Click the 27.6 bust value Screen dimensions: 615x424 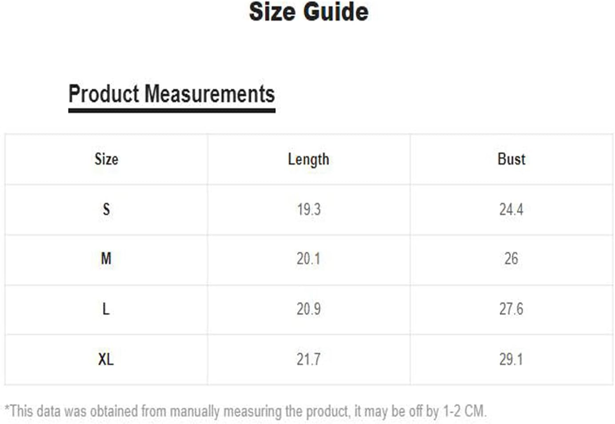(511, 309)
